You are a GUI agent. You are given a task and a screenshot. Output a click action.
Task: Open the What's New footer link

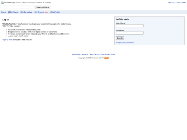click(76, 54)
